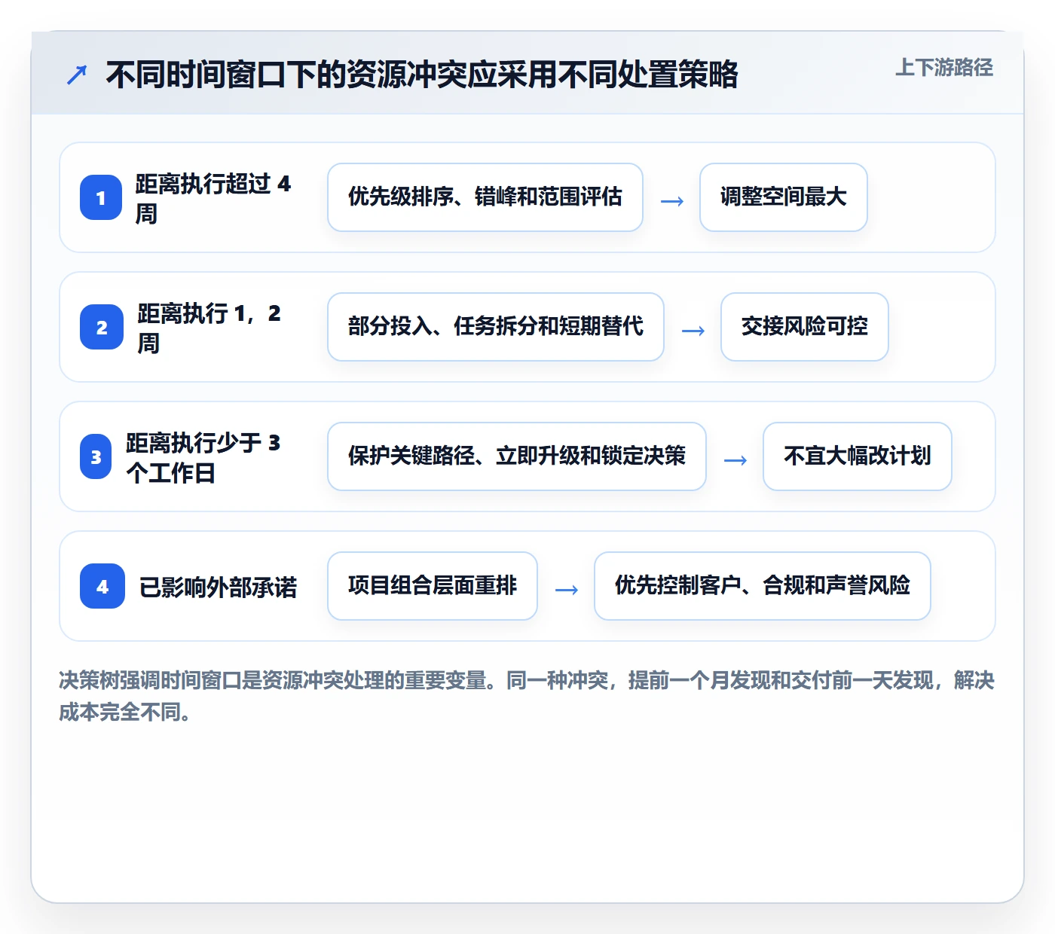Click the diagonal arrow icon beside the title
This screenshot has height=934, width=1055.
[77, 75]
